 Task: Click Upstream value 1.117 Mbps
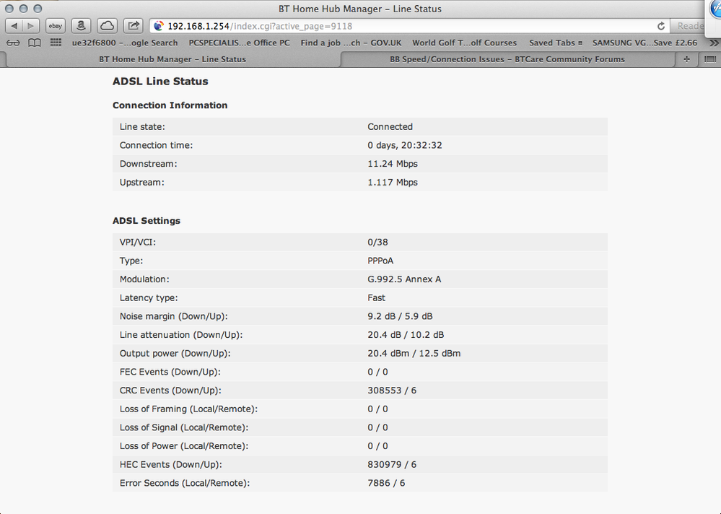click(x=392, y=182)
